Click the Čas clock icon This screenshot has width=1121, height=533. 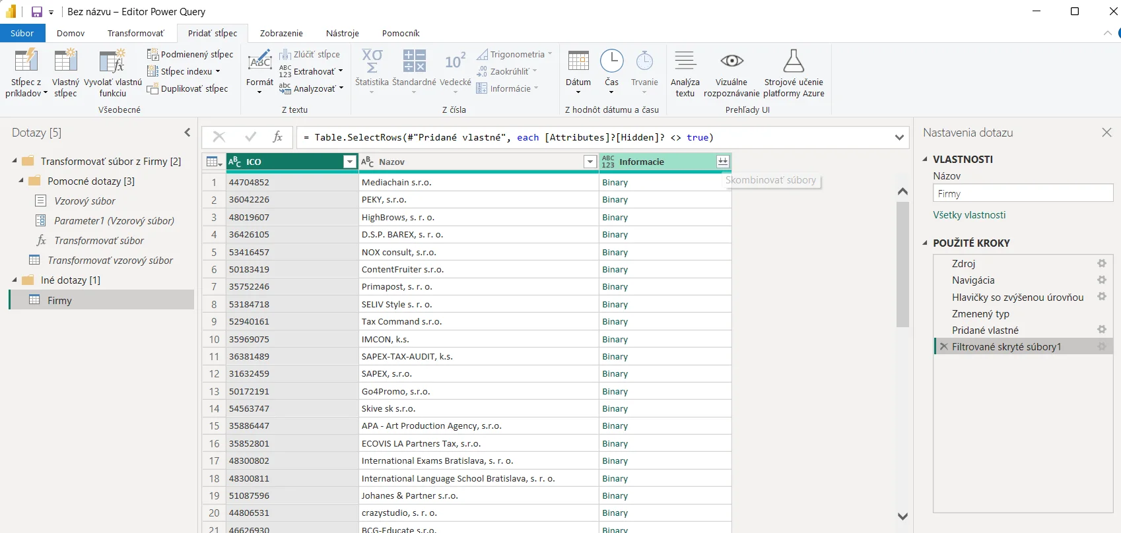[x=612, y=61]
